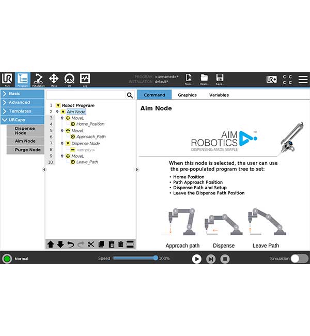Collapse the URCaps category
Image resolution: width=310 pixels, height=336 pixels.
pyautogui.click(x=22, y=120)
